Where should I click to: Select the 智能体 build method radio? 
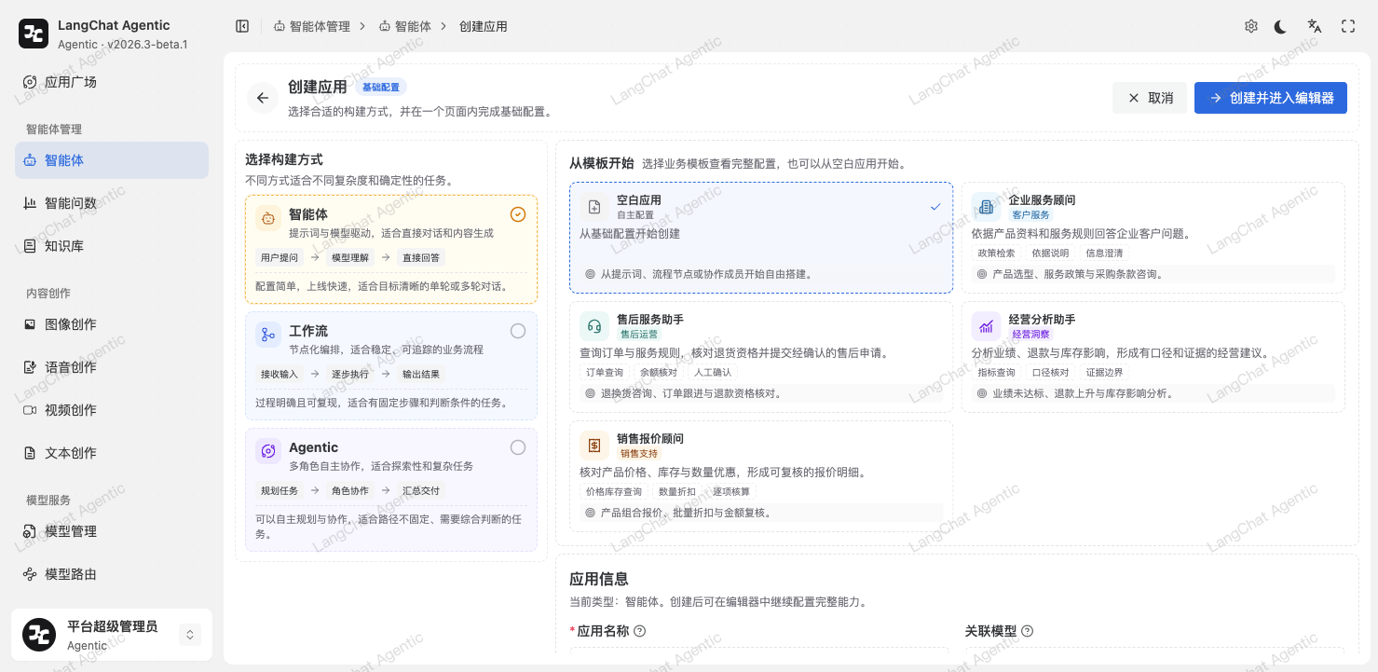click(x=518, y=214)
